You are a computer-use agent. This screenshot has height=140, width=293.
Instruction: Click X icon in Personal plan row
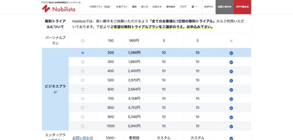(231, 41)
